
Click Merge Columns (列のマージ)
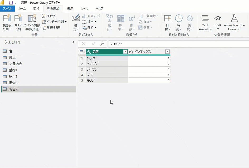click(x=91, y=16)
